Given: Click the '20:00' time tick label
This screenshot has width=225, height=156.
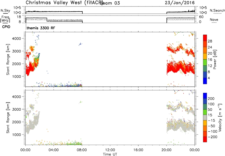Looking at the screenshot, I should 166,150.
